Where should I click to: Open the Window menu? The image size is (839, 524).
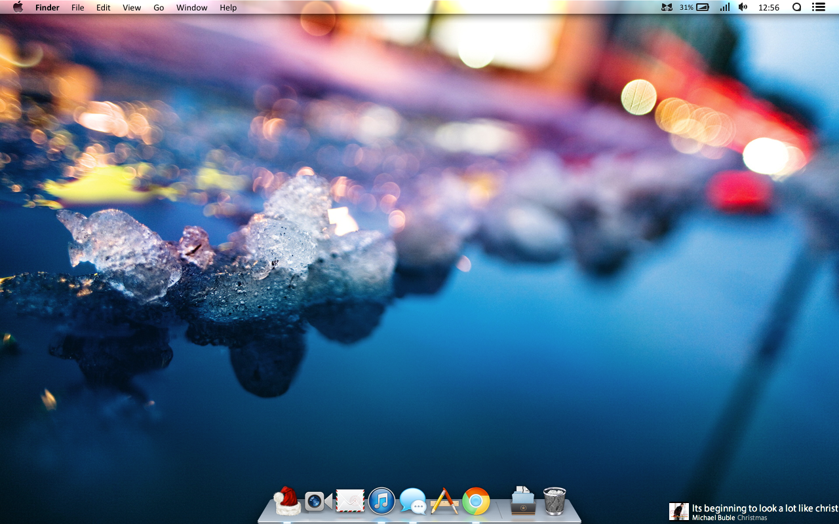point(192,8)
